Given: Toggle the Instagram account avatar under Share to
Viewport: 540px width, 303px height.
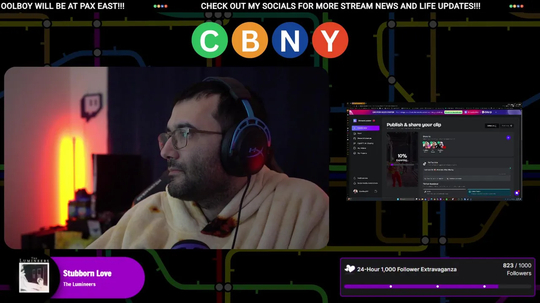Looking at the screenshot, I should [427, 145].
